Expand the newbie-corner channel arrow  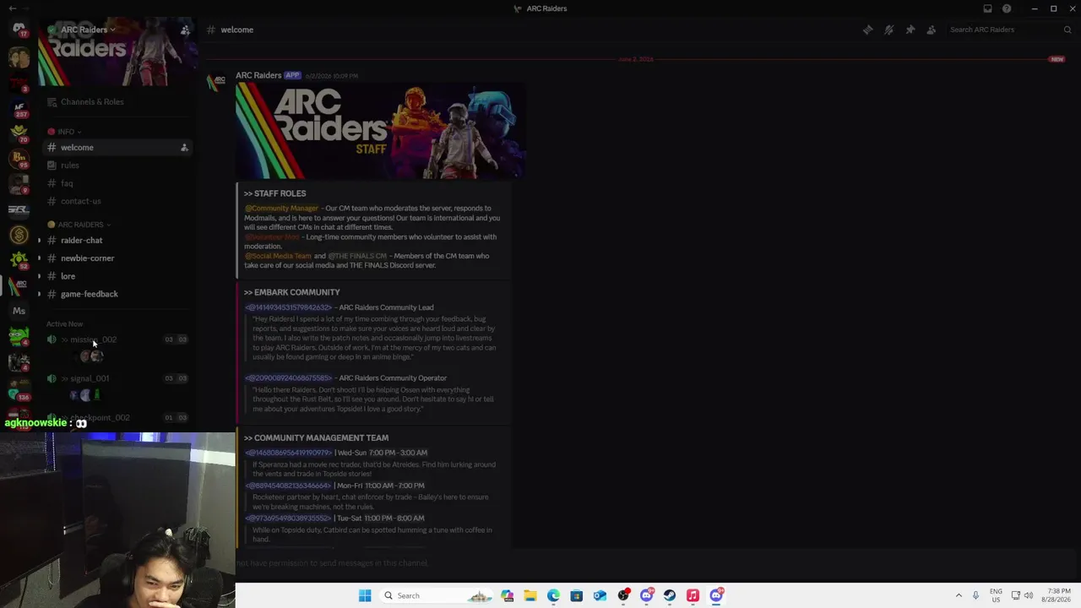[39, 258]
